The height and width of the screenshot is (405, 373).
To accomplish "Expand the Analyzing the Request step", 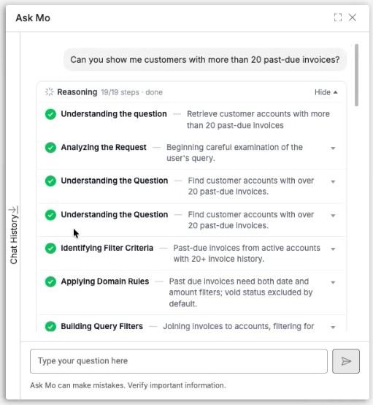I will pos(333,148).
